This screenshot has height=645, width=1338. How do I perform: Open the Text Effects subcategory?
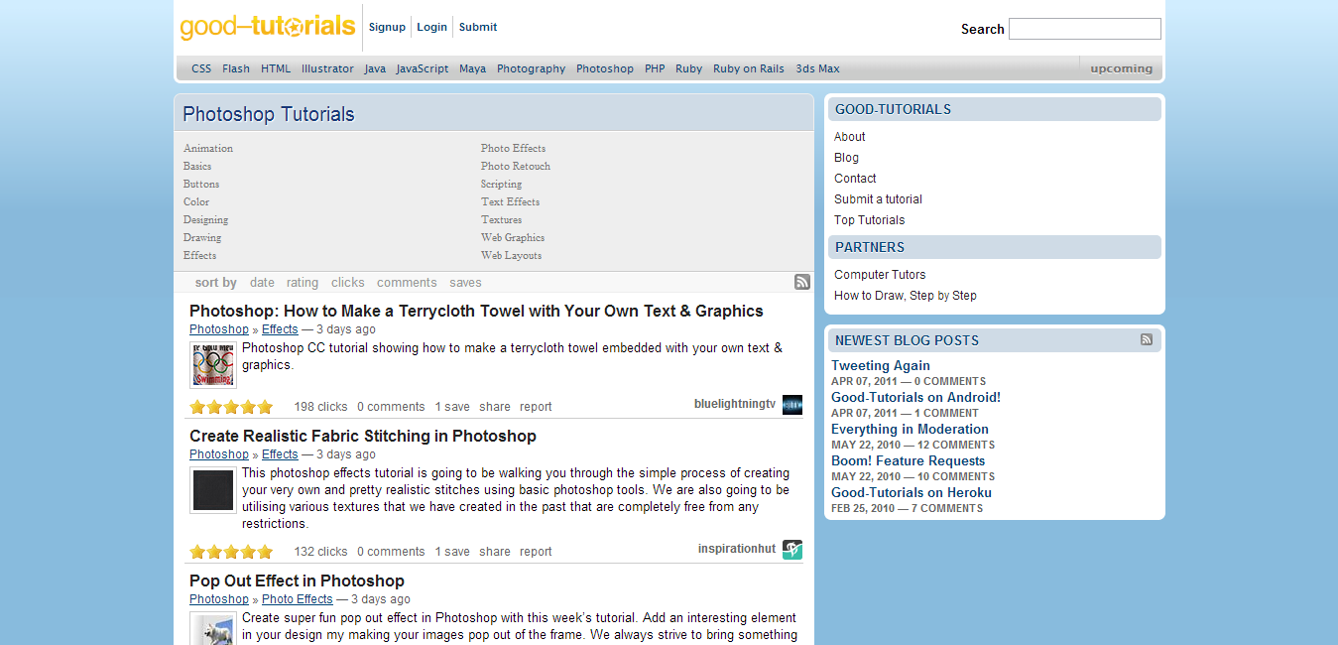[x=510, y=201]
